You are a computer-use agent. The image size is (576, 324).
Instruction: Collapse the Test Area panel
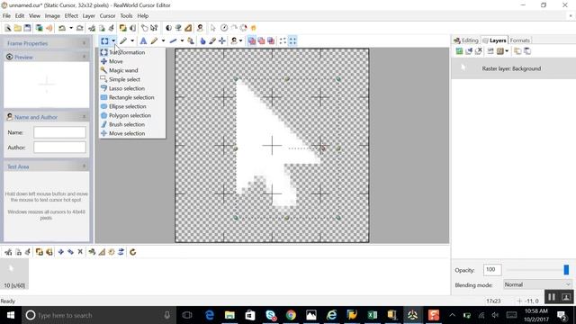pyautogui.click(x=84, y=166)
